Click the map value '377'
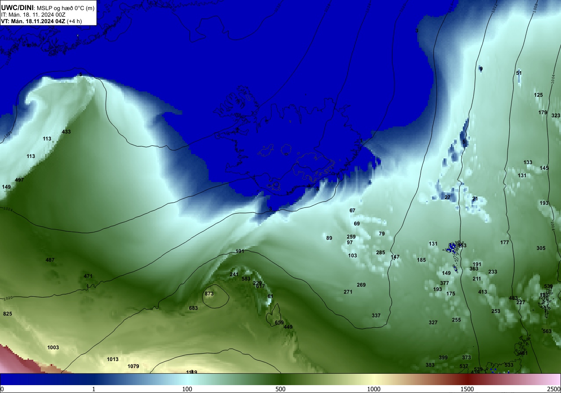The height and width of the screenshot is (393, 561). point(444,283)
